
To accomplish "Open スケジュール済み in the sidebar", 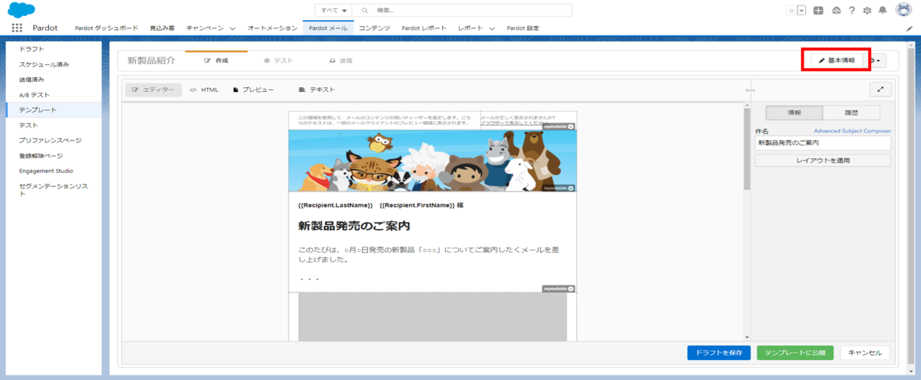I will tap(45, 64).
